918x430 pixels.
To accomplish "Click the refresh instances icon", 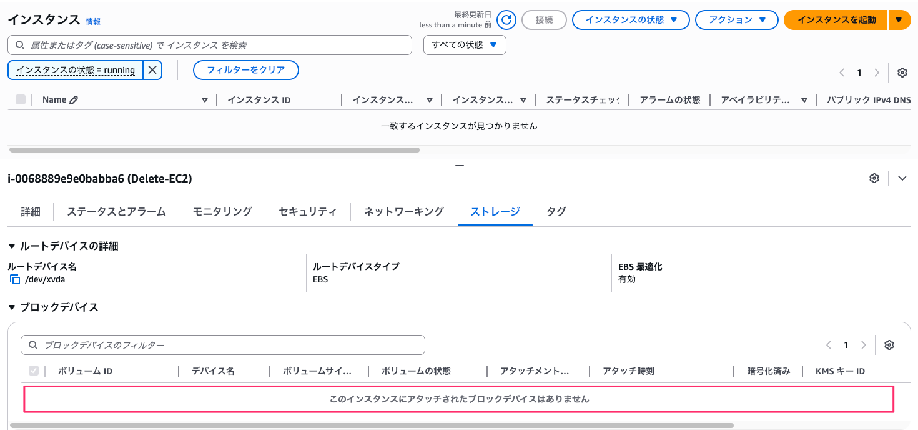I will point(507,20).
